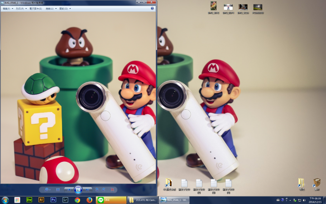Open the yellow folder shortcut near the box icon

(302, 185)
